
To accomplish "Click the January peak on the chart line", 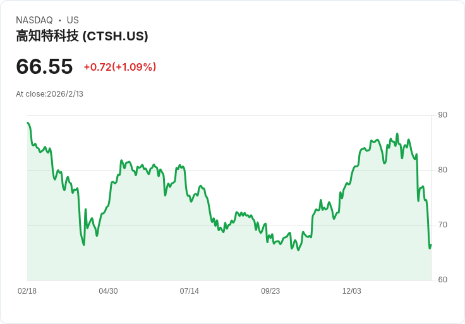I will coord(397,134).
